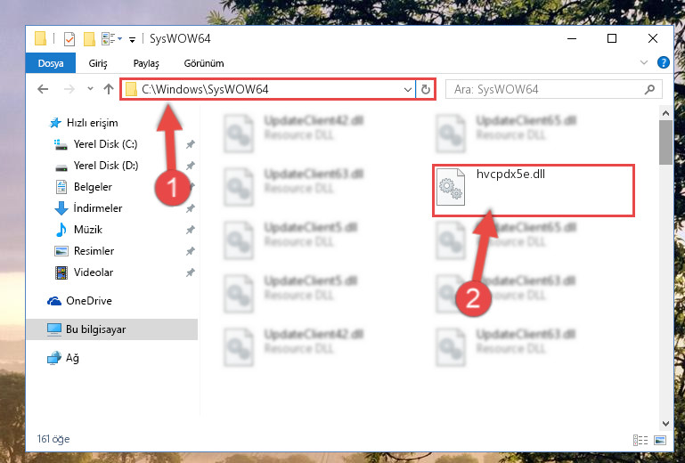This screenshot has width=685, height=463.
Task: Click the search magnifier icon
Action: pos(649,90)
